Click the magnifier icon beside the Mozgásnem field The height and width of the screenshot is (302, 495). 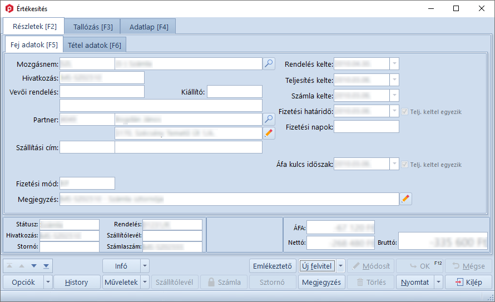coord(269,63)
